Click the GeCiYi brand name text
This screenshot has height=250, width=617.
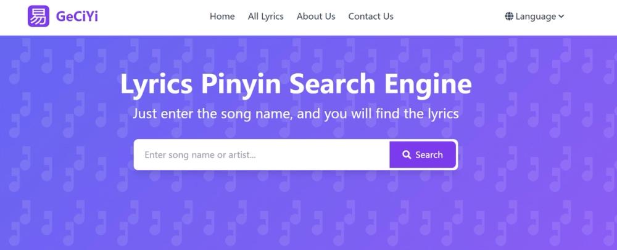(77, 17)
